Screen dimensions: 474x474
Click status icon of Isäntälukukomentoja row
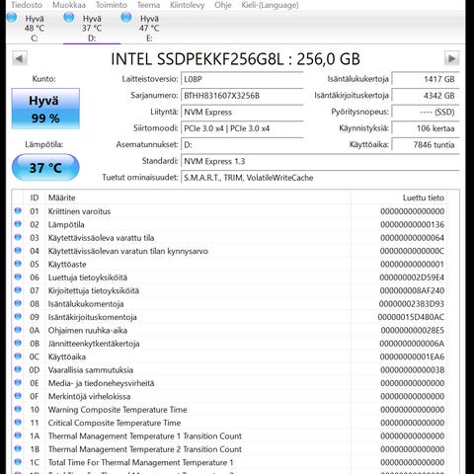tap(18, 303)
